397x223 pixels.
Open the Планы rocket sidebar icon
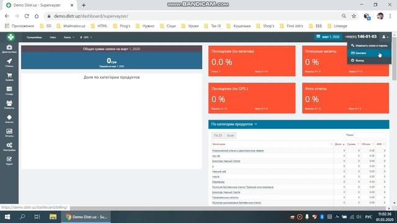pyautogui.click(x=9, y=63)
